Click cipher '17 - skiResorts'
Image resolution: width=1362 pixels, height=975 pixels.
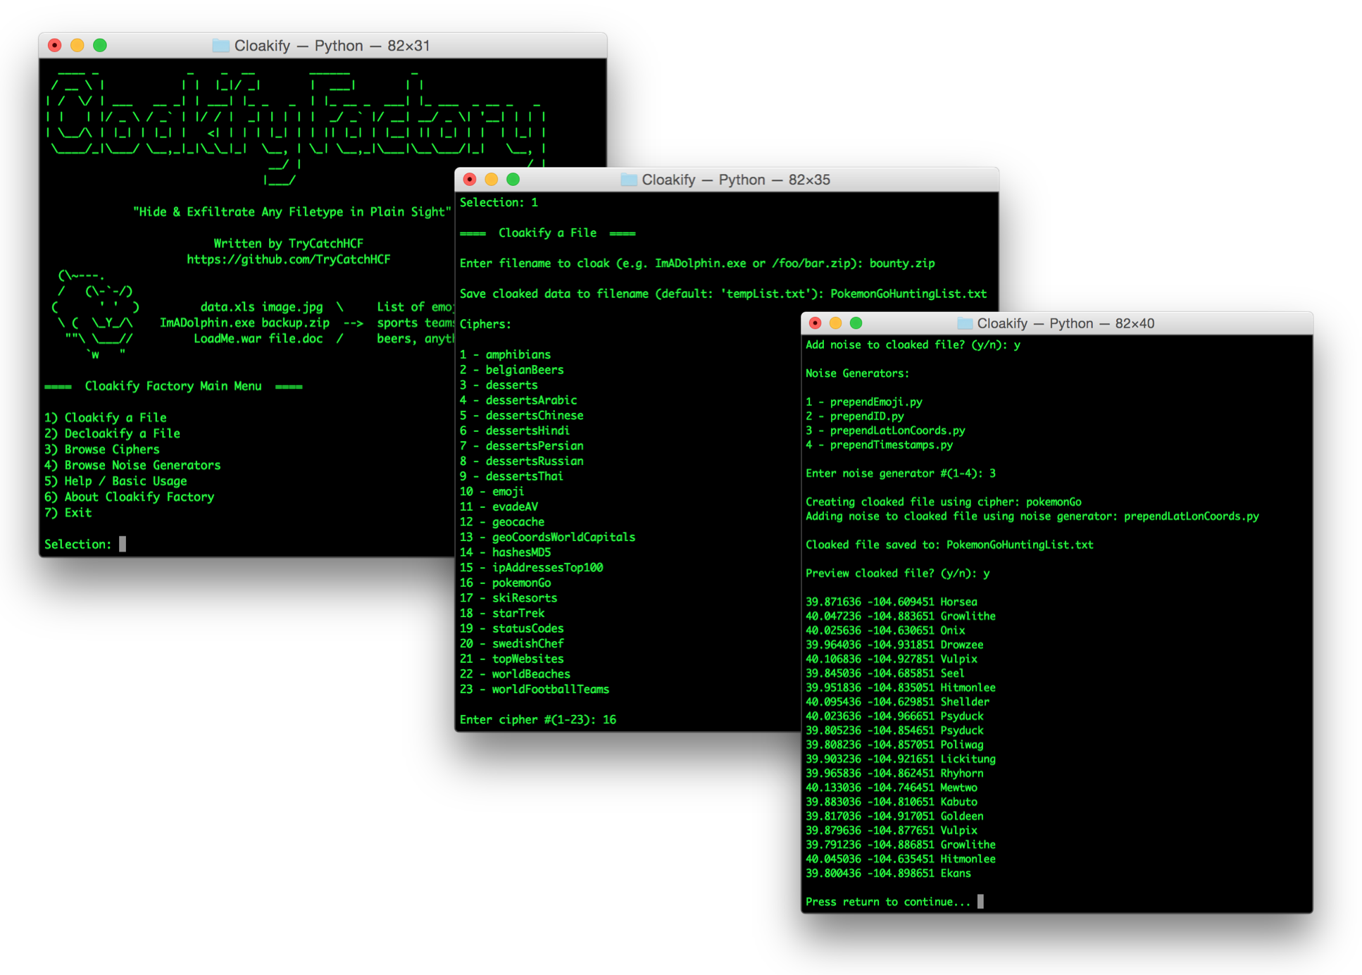pos(508,598)
